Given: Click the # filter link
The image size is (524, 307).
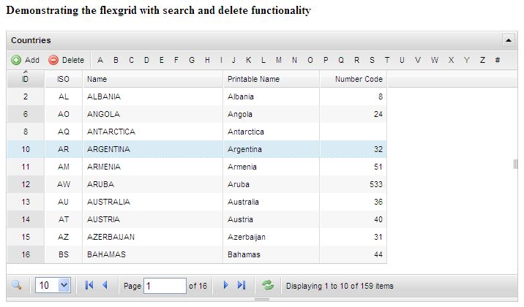Looking at the screenshot, I should 498,61.
